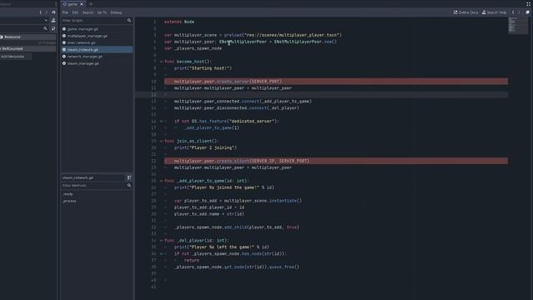Collapse the Resource section in inspector
The image size is (533, 300).
(x=27, y=37)
